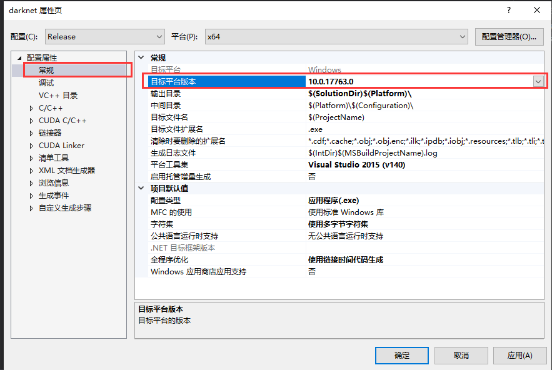552x370 pixels.
Task: Select XML 文档生成器 tree item label
Action: coord(67,171)
